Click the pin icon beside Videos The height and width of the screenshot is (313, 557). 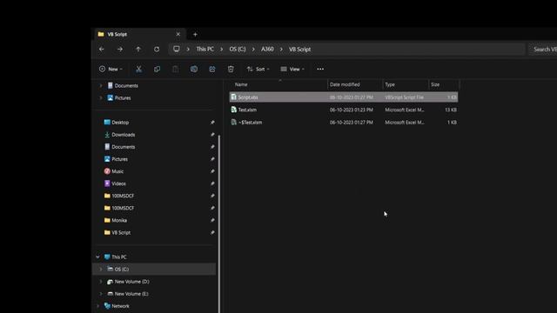pyautogui.click(x=212, y=183)
